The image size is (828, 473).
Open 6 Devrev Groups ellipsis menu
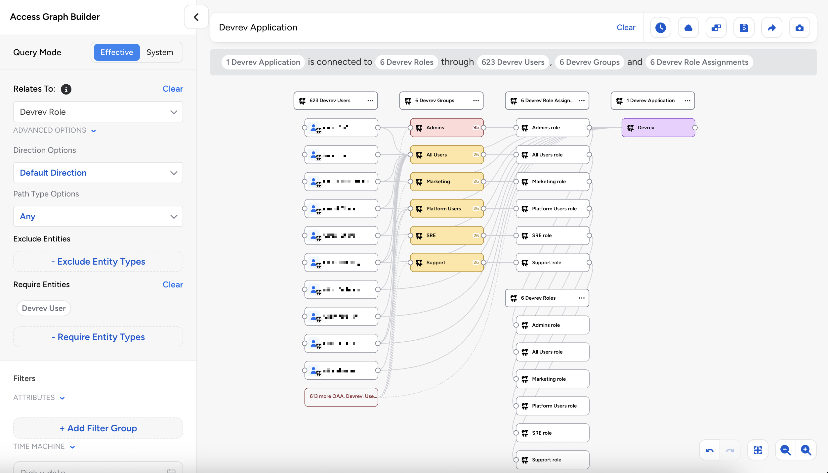[476, 101]
